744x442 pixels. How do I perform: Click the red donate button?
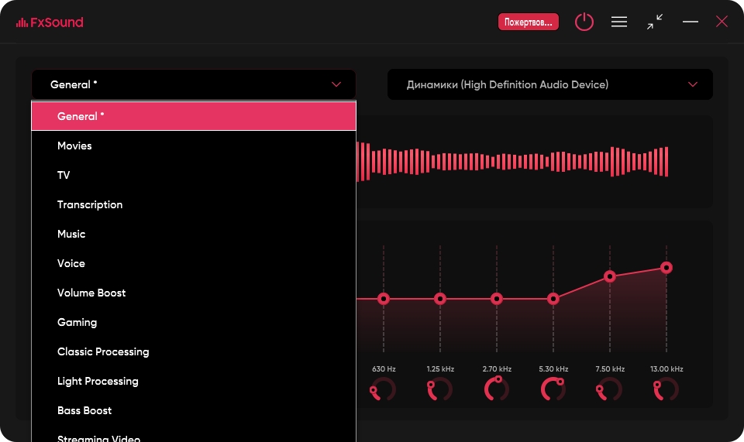tap(528, 22)
